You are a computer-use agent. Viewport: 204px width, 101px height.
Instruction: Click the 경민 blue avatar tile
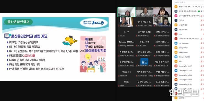point(144,62)
